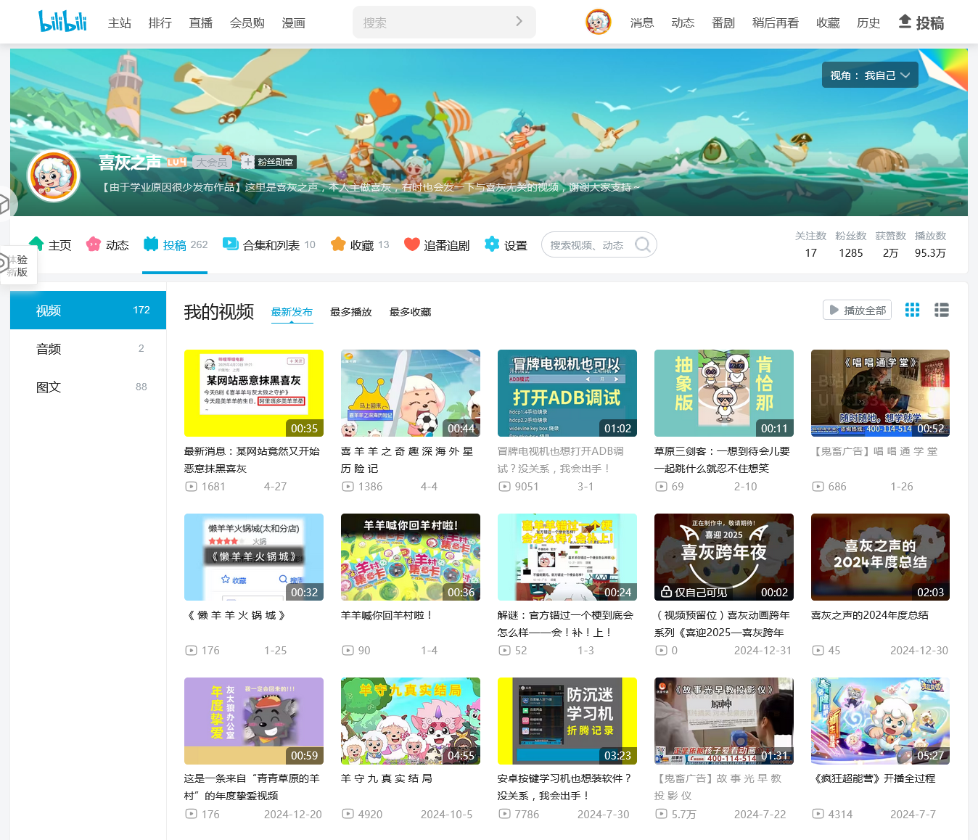Open the 合集和列表 tab
978x840 pixels.
pyautogui.click(x=269, y=244)
